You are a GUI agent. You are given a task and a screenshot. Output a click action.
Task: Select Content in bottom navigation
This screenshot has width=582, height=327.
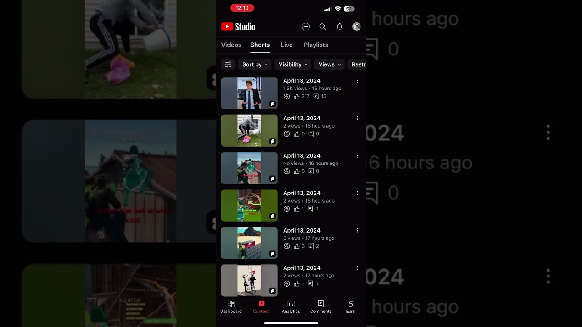click(x=261, y=307)
